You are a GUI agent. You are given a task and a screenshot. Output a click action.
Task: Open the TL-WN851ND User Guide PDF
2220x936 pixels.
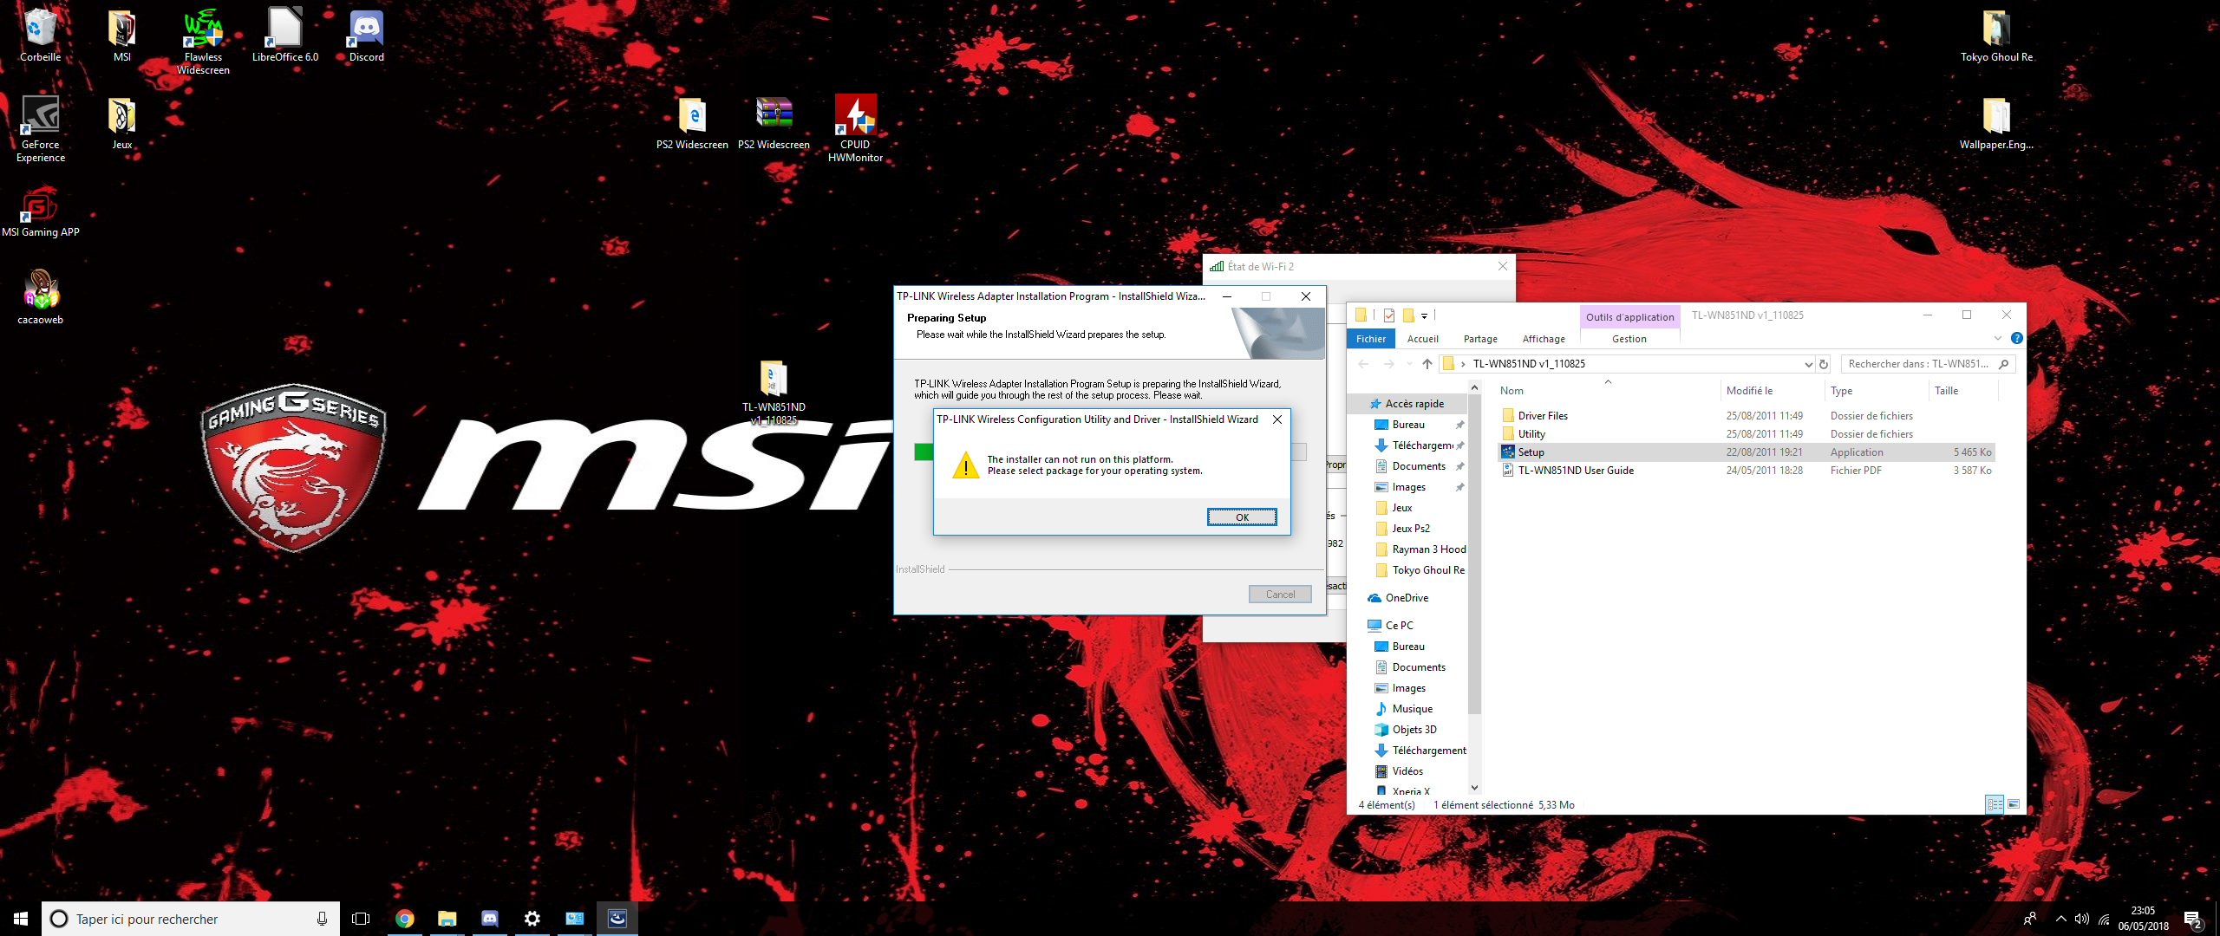point(1575,470)
